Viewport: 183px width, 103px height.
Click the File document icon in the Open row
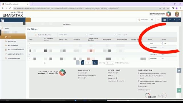(162, 43)
